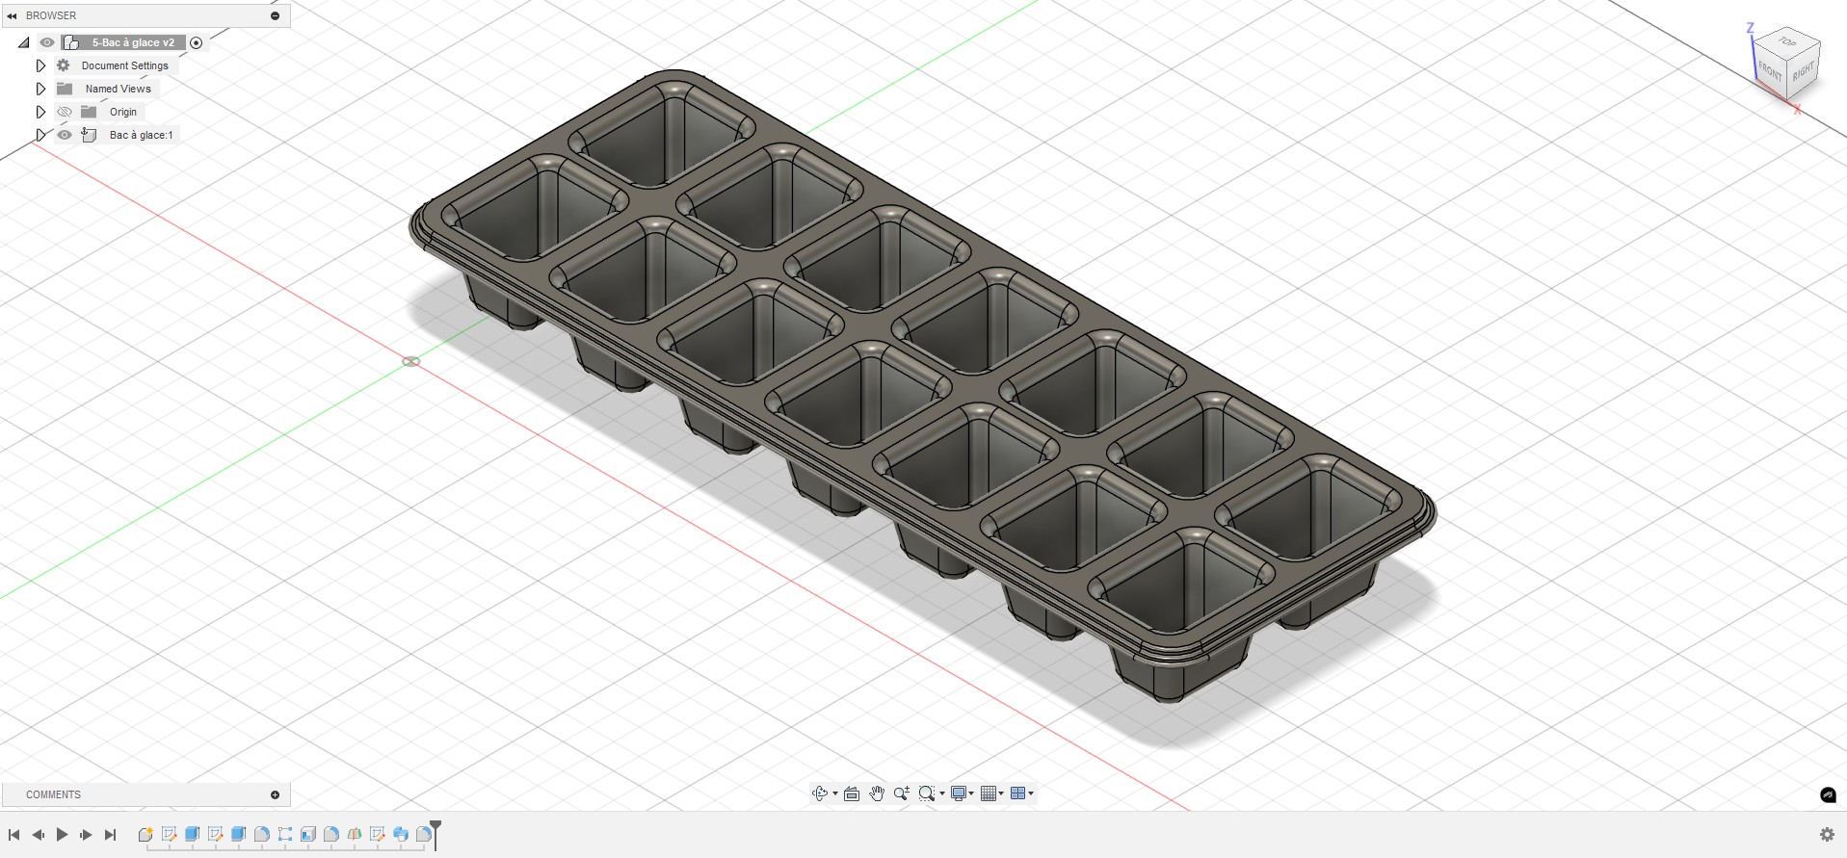
Task: Jump to timeline start
Action: tap(13, 835)
